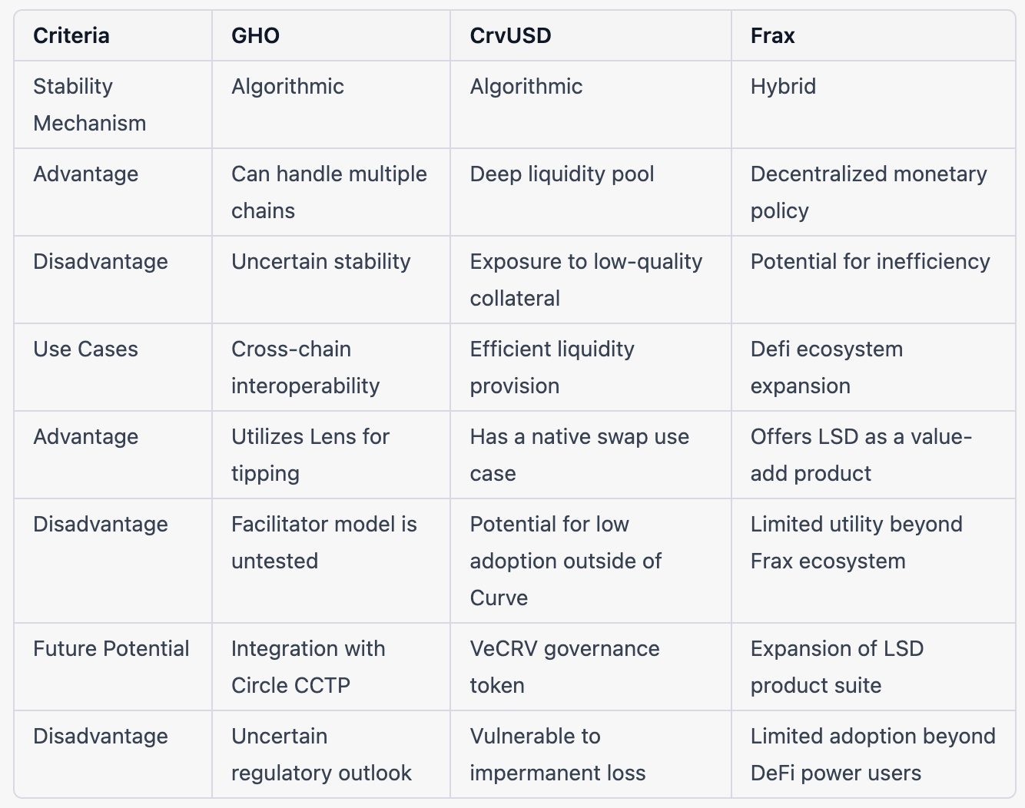
Task: Select the GHO column header
Action: point(256,36)
